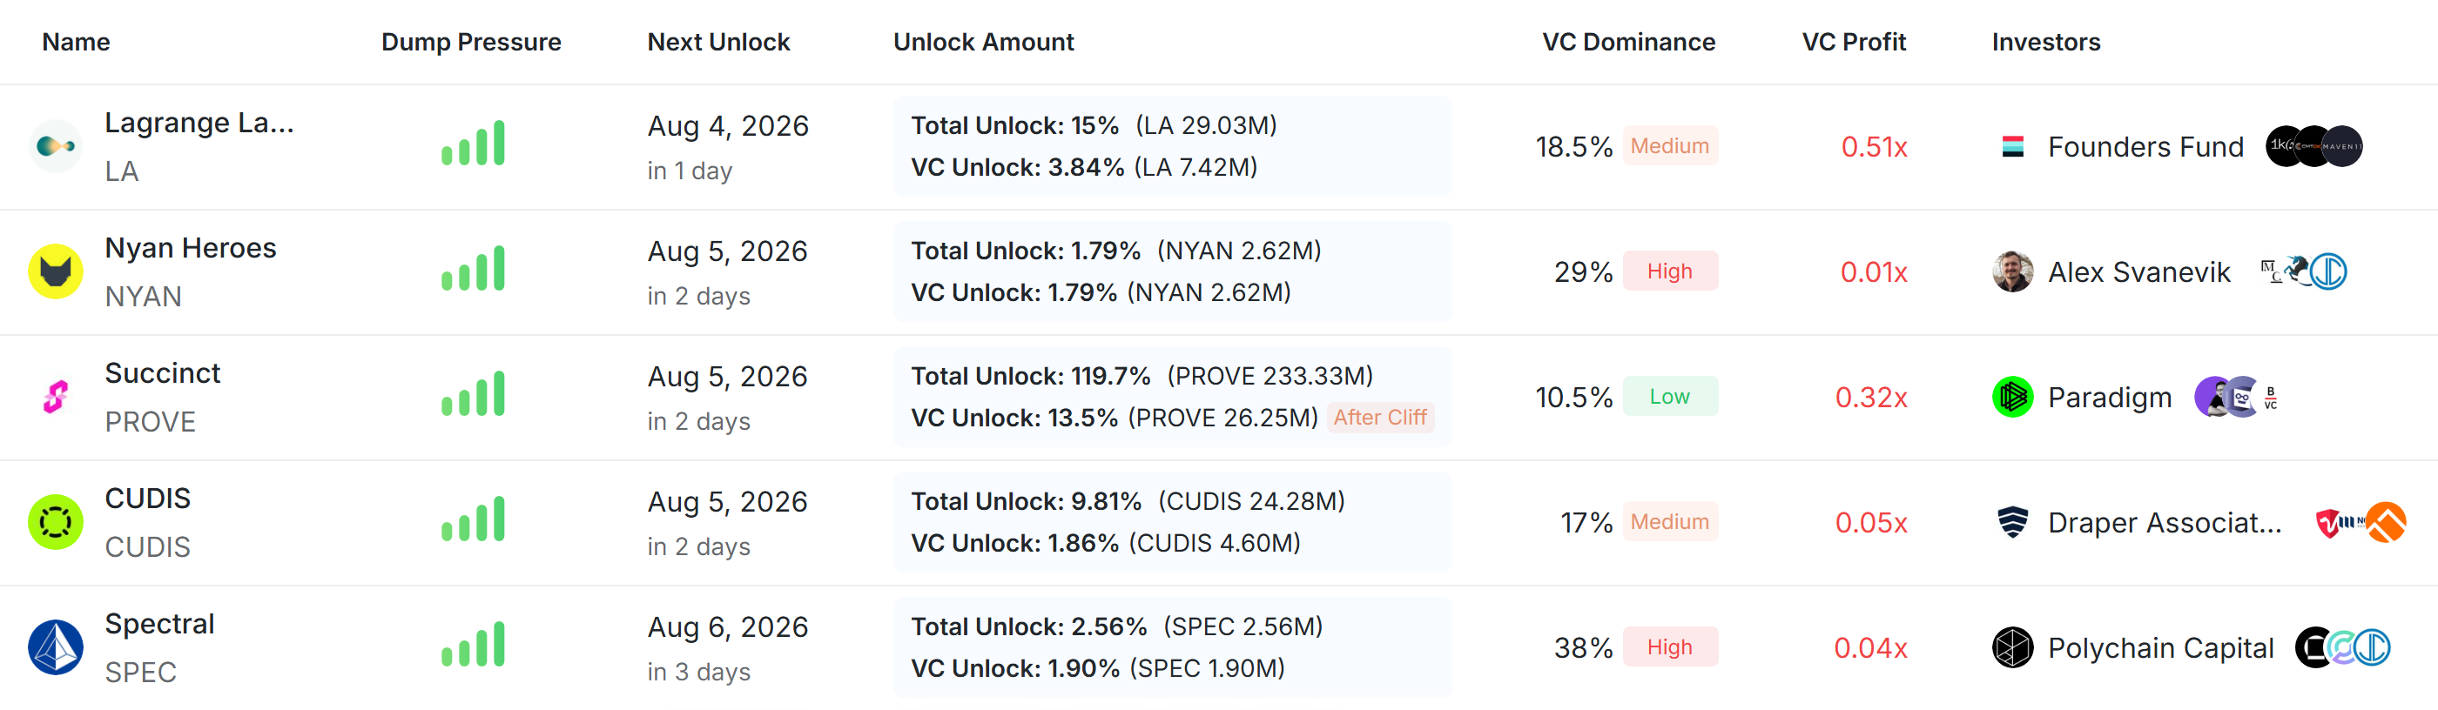Sort by Dump Pressure column header
Image resolution: width=2438 pixels, height=710 pixels.
point(471,43)
